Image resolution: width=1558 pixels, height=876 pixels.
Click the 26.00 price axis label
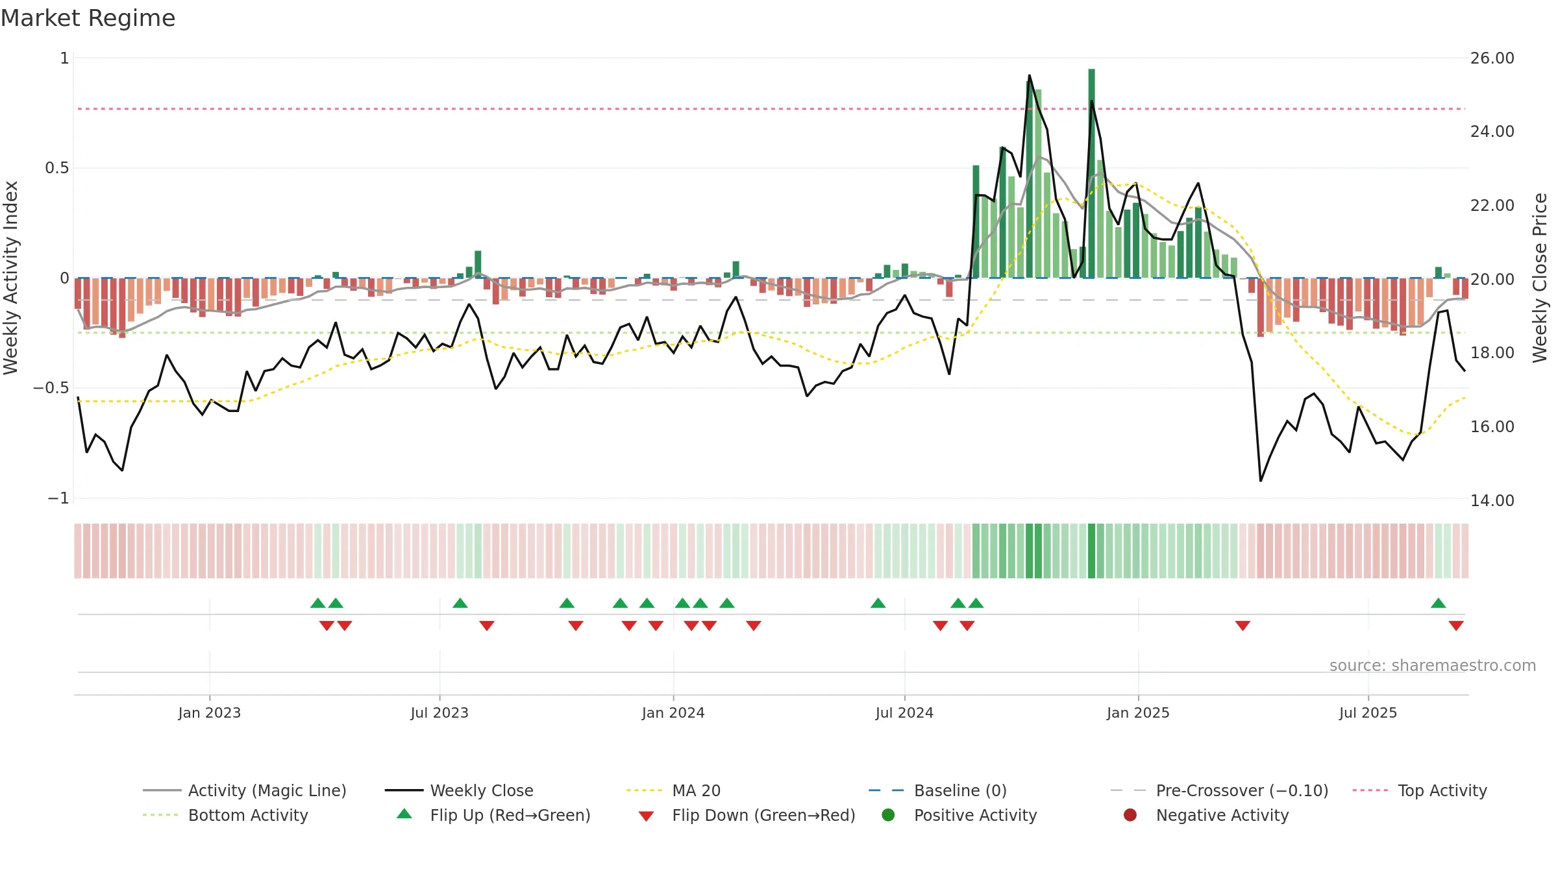1492,58
